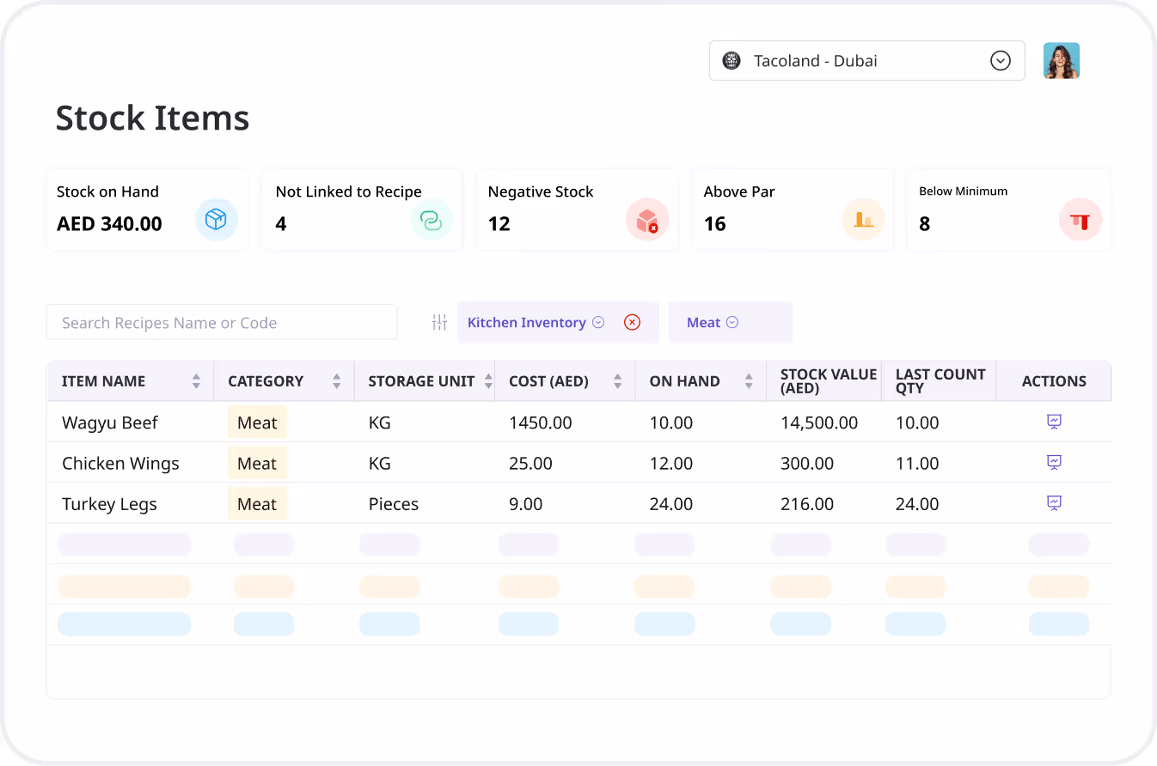View stock chart for Wagyu Beef
Image resolution: width=1157 pixels, height=766 pixels.
pyautogui.click(x=1054, y=422)
